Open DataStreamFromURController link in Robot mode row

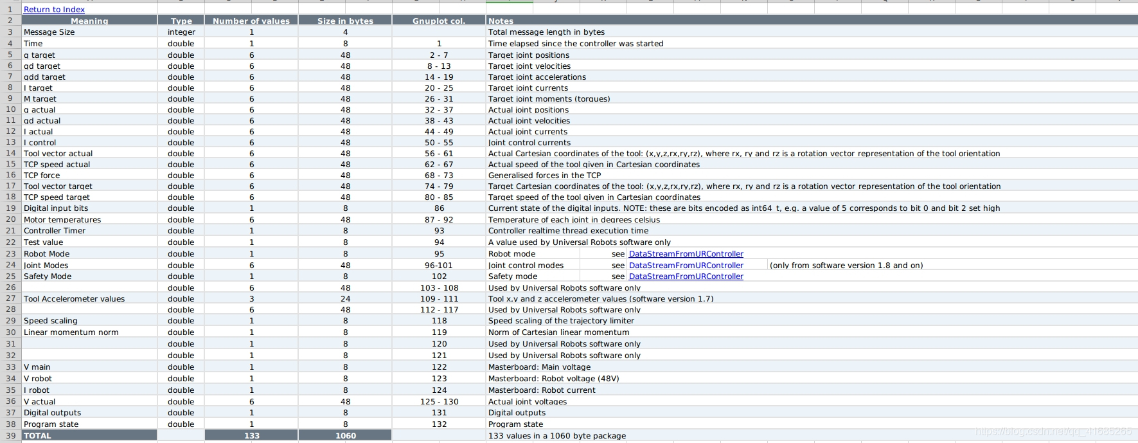coord(686,254)
